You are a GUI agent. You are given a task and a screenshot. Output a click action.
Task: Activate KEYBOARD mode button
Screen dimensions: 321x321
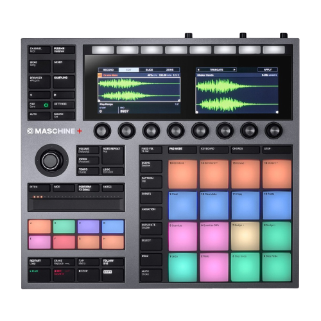(214, 150)
